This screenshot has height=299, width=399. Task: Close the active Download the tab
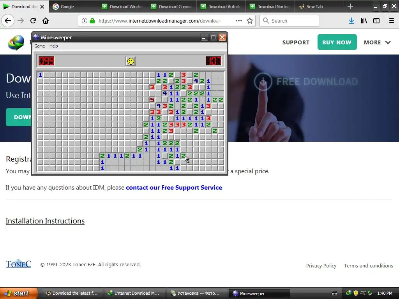[42, 7]
